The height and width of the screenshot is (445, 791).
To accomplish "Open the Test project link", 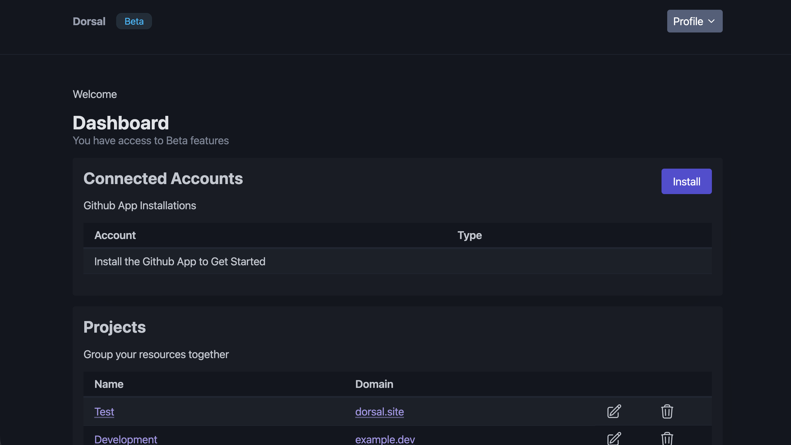I will click(x=104, y=411).
